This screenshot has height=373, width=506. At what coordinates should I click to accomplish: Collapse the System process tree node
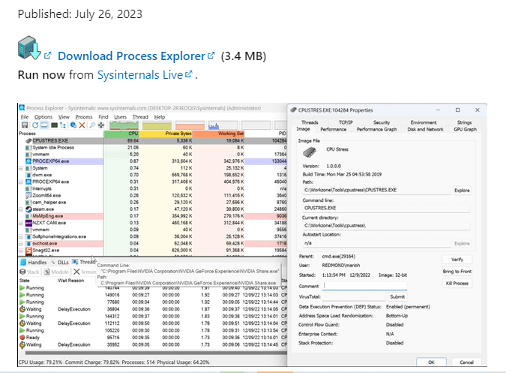coord(21,168)
